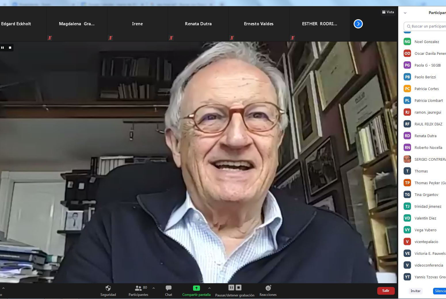Open the Seguridad shield menu
This screenshot has width=446, height=299.
coord(108,288)
